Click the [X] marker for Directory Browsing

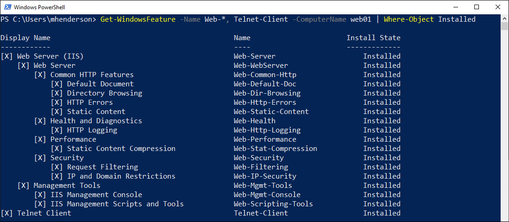(x=57, y=93)
